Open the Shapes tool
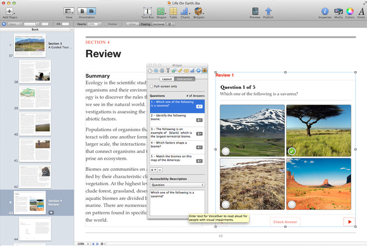 point(161,11)
